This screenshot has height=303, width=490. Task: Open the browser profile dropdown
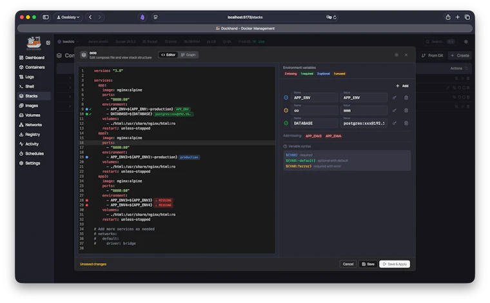tap(68, 17)
